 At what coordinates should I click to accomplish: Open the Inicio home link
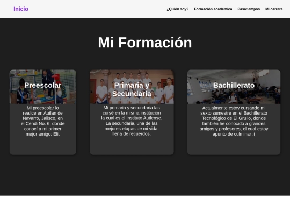coord(21,9)
